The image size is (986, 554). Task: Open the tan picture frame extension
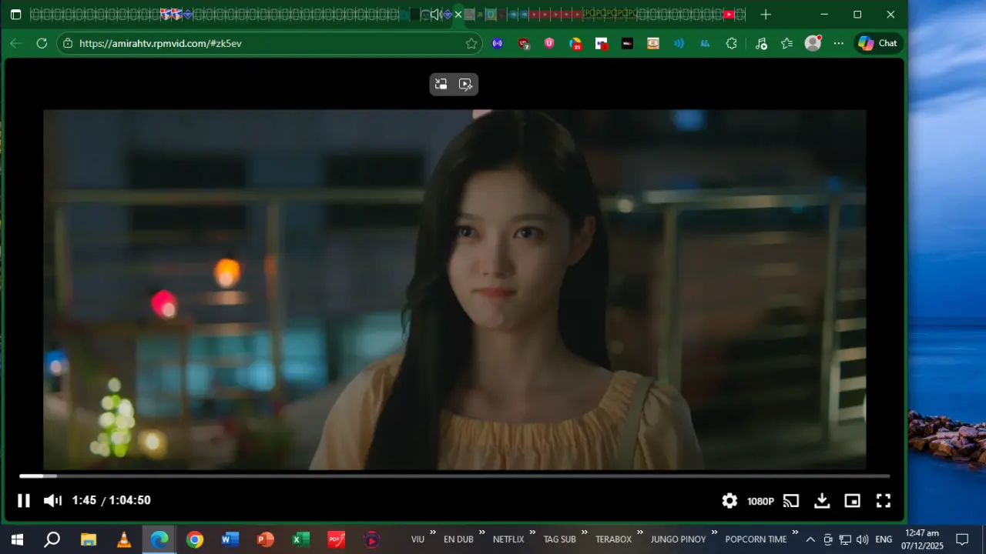click(653, 43)
